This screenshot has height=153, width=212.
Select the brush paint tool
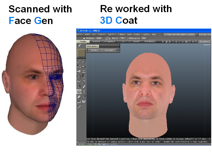tap(79, 62)
